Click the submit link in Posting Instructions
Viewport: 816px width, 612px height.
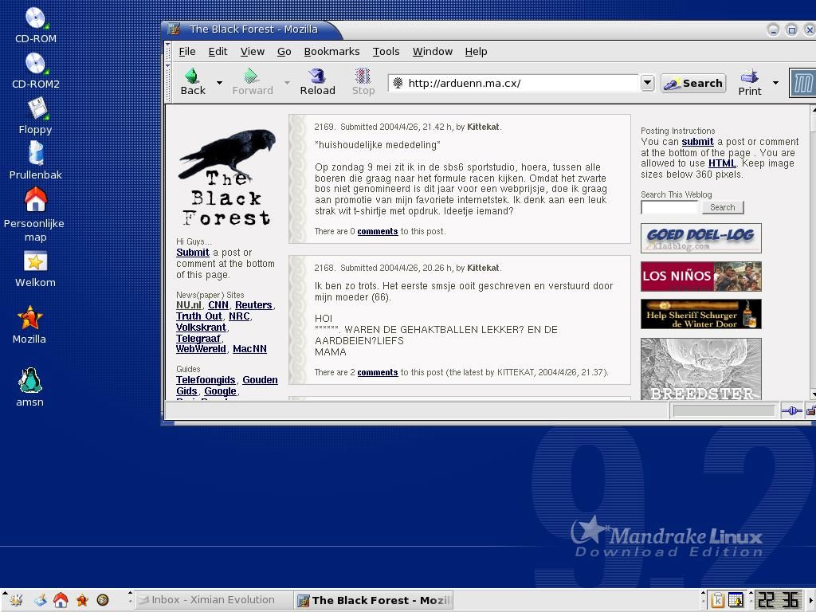point(697,142)
